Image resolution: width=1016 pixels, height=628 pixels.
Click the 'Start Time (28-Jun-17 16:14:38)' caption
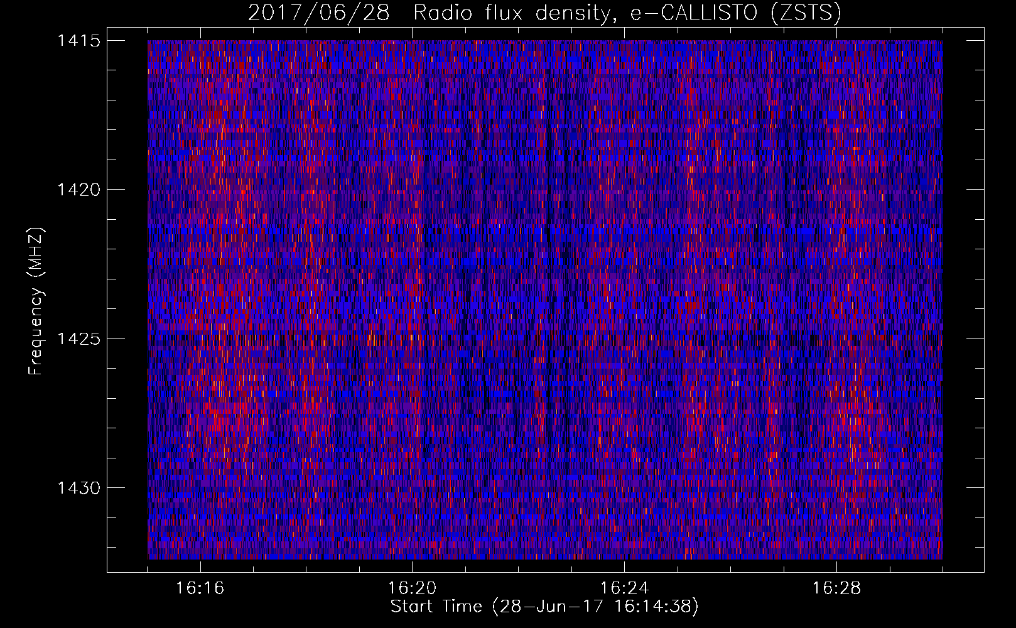pos(544,607)
